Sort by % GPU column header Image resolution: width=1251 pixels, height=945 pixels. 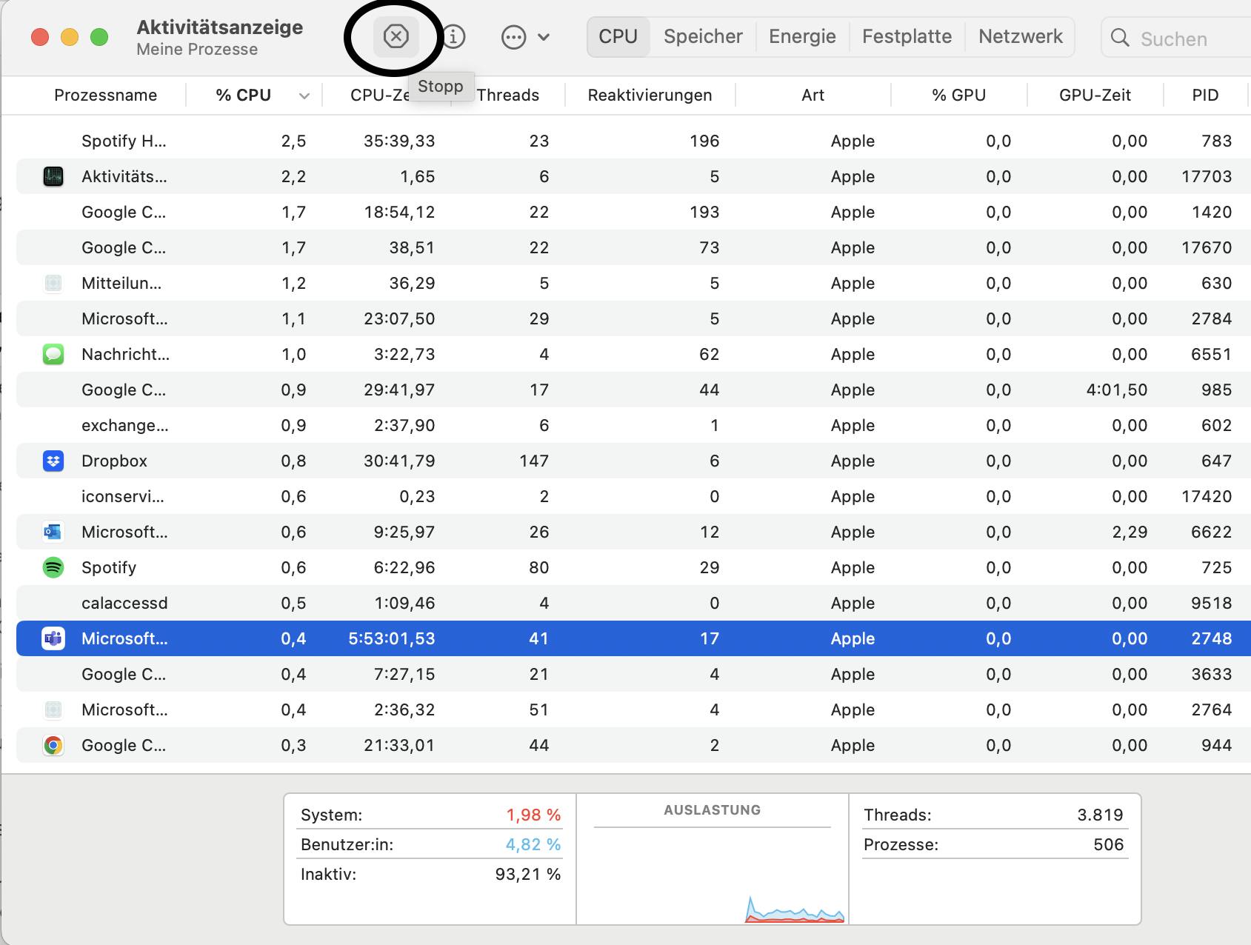tap(958, 95)
